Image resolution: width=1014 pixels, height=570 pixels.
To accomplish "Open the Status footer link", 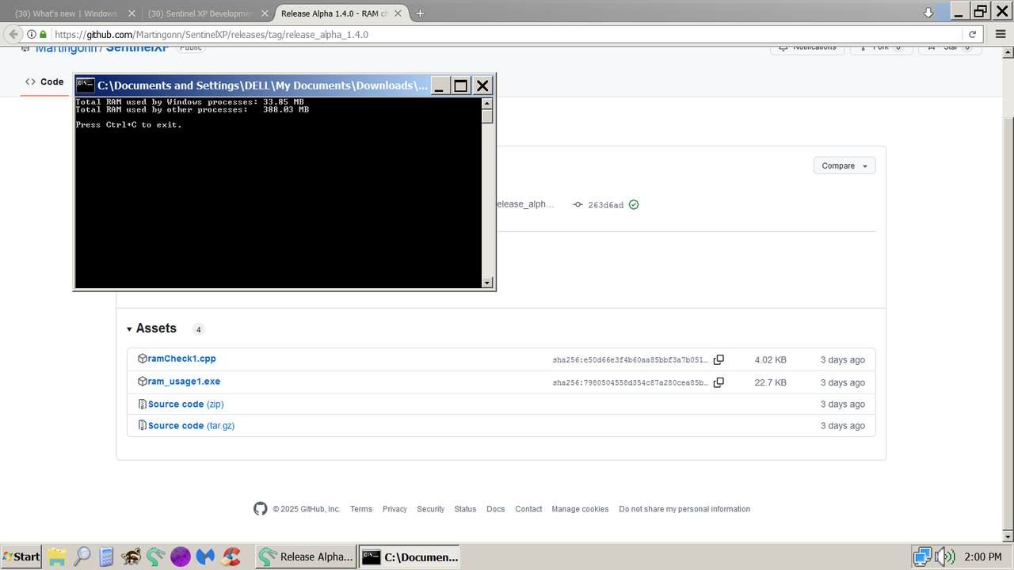I will [465, 509].
